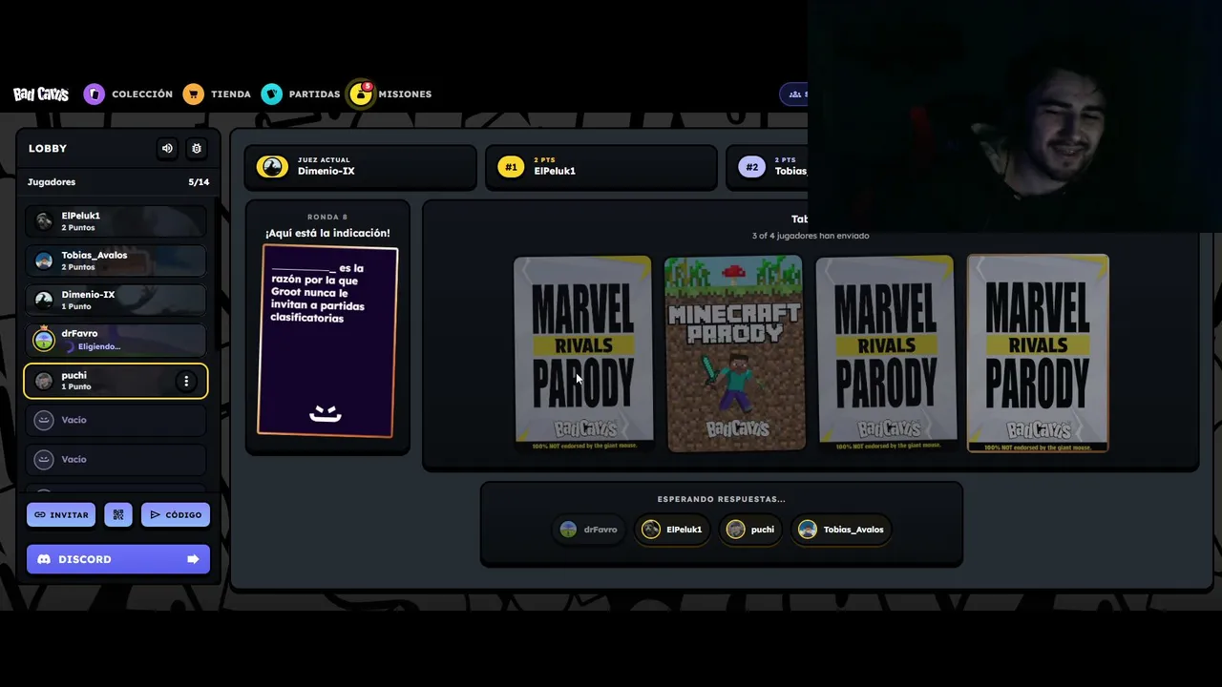Screen dimensions: 1222x687
Task: Click the 5/14 player count
Action: (x=199, y=182)
